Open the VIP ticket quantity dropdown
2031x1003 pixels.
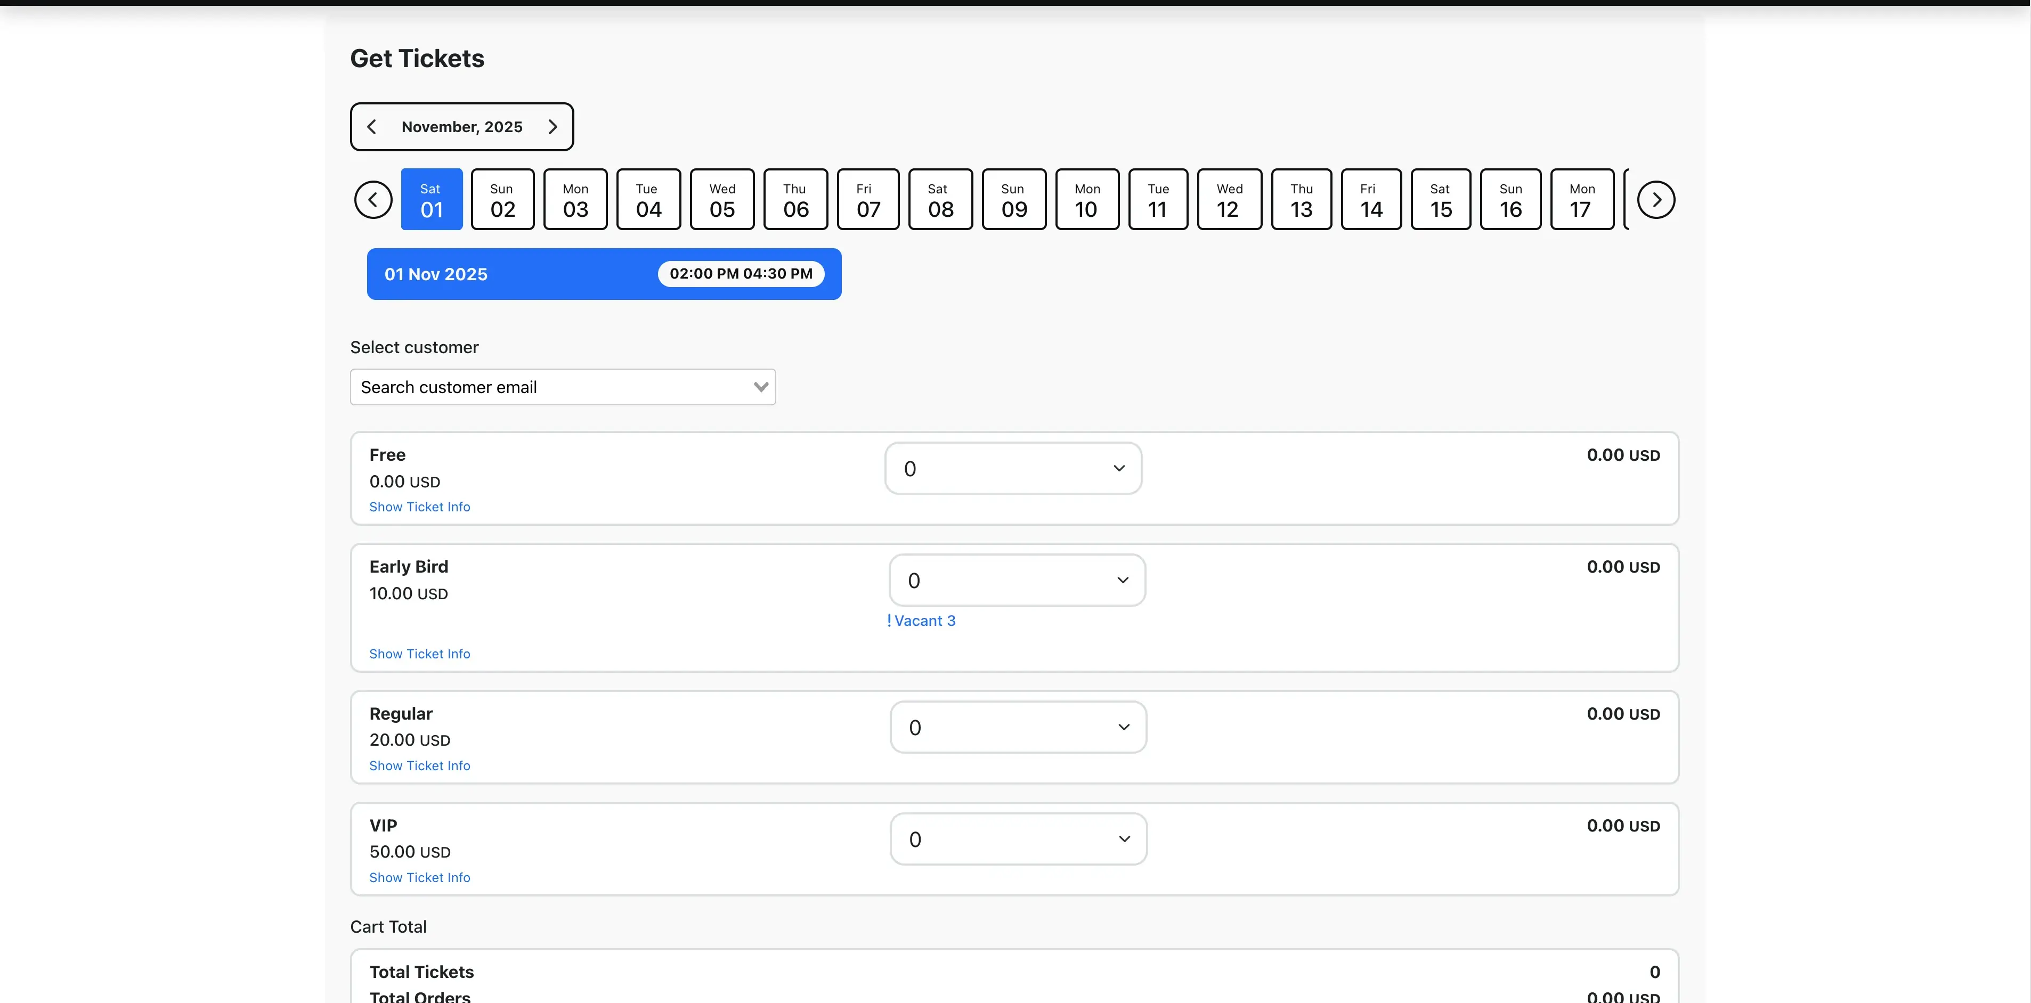1018,839
